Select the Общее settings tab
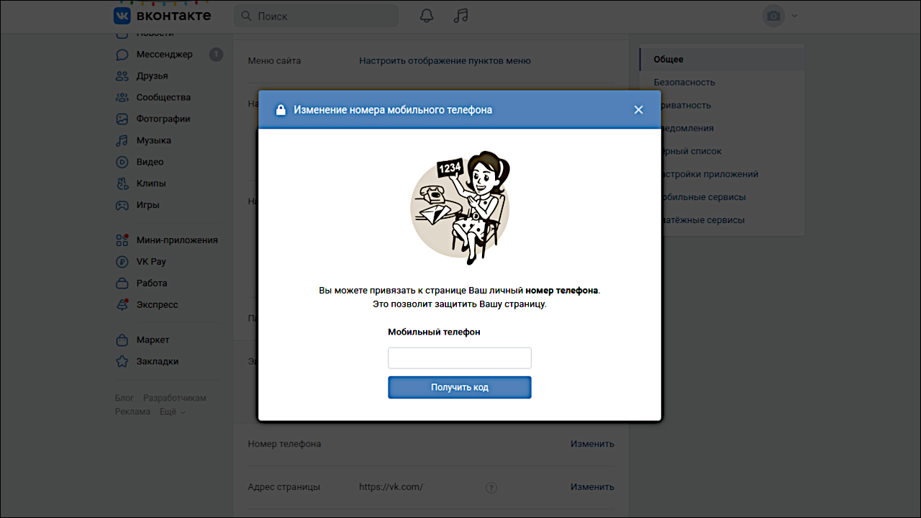Screen dimensions: 921x518 click(668, 60)
